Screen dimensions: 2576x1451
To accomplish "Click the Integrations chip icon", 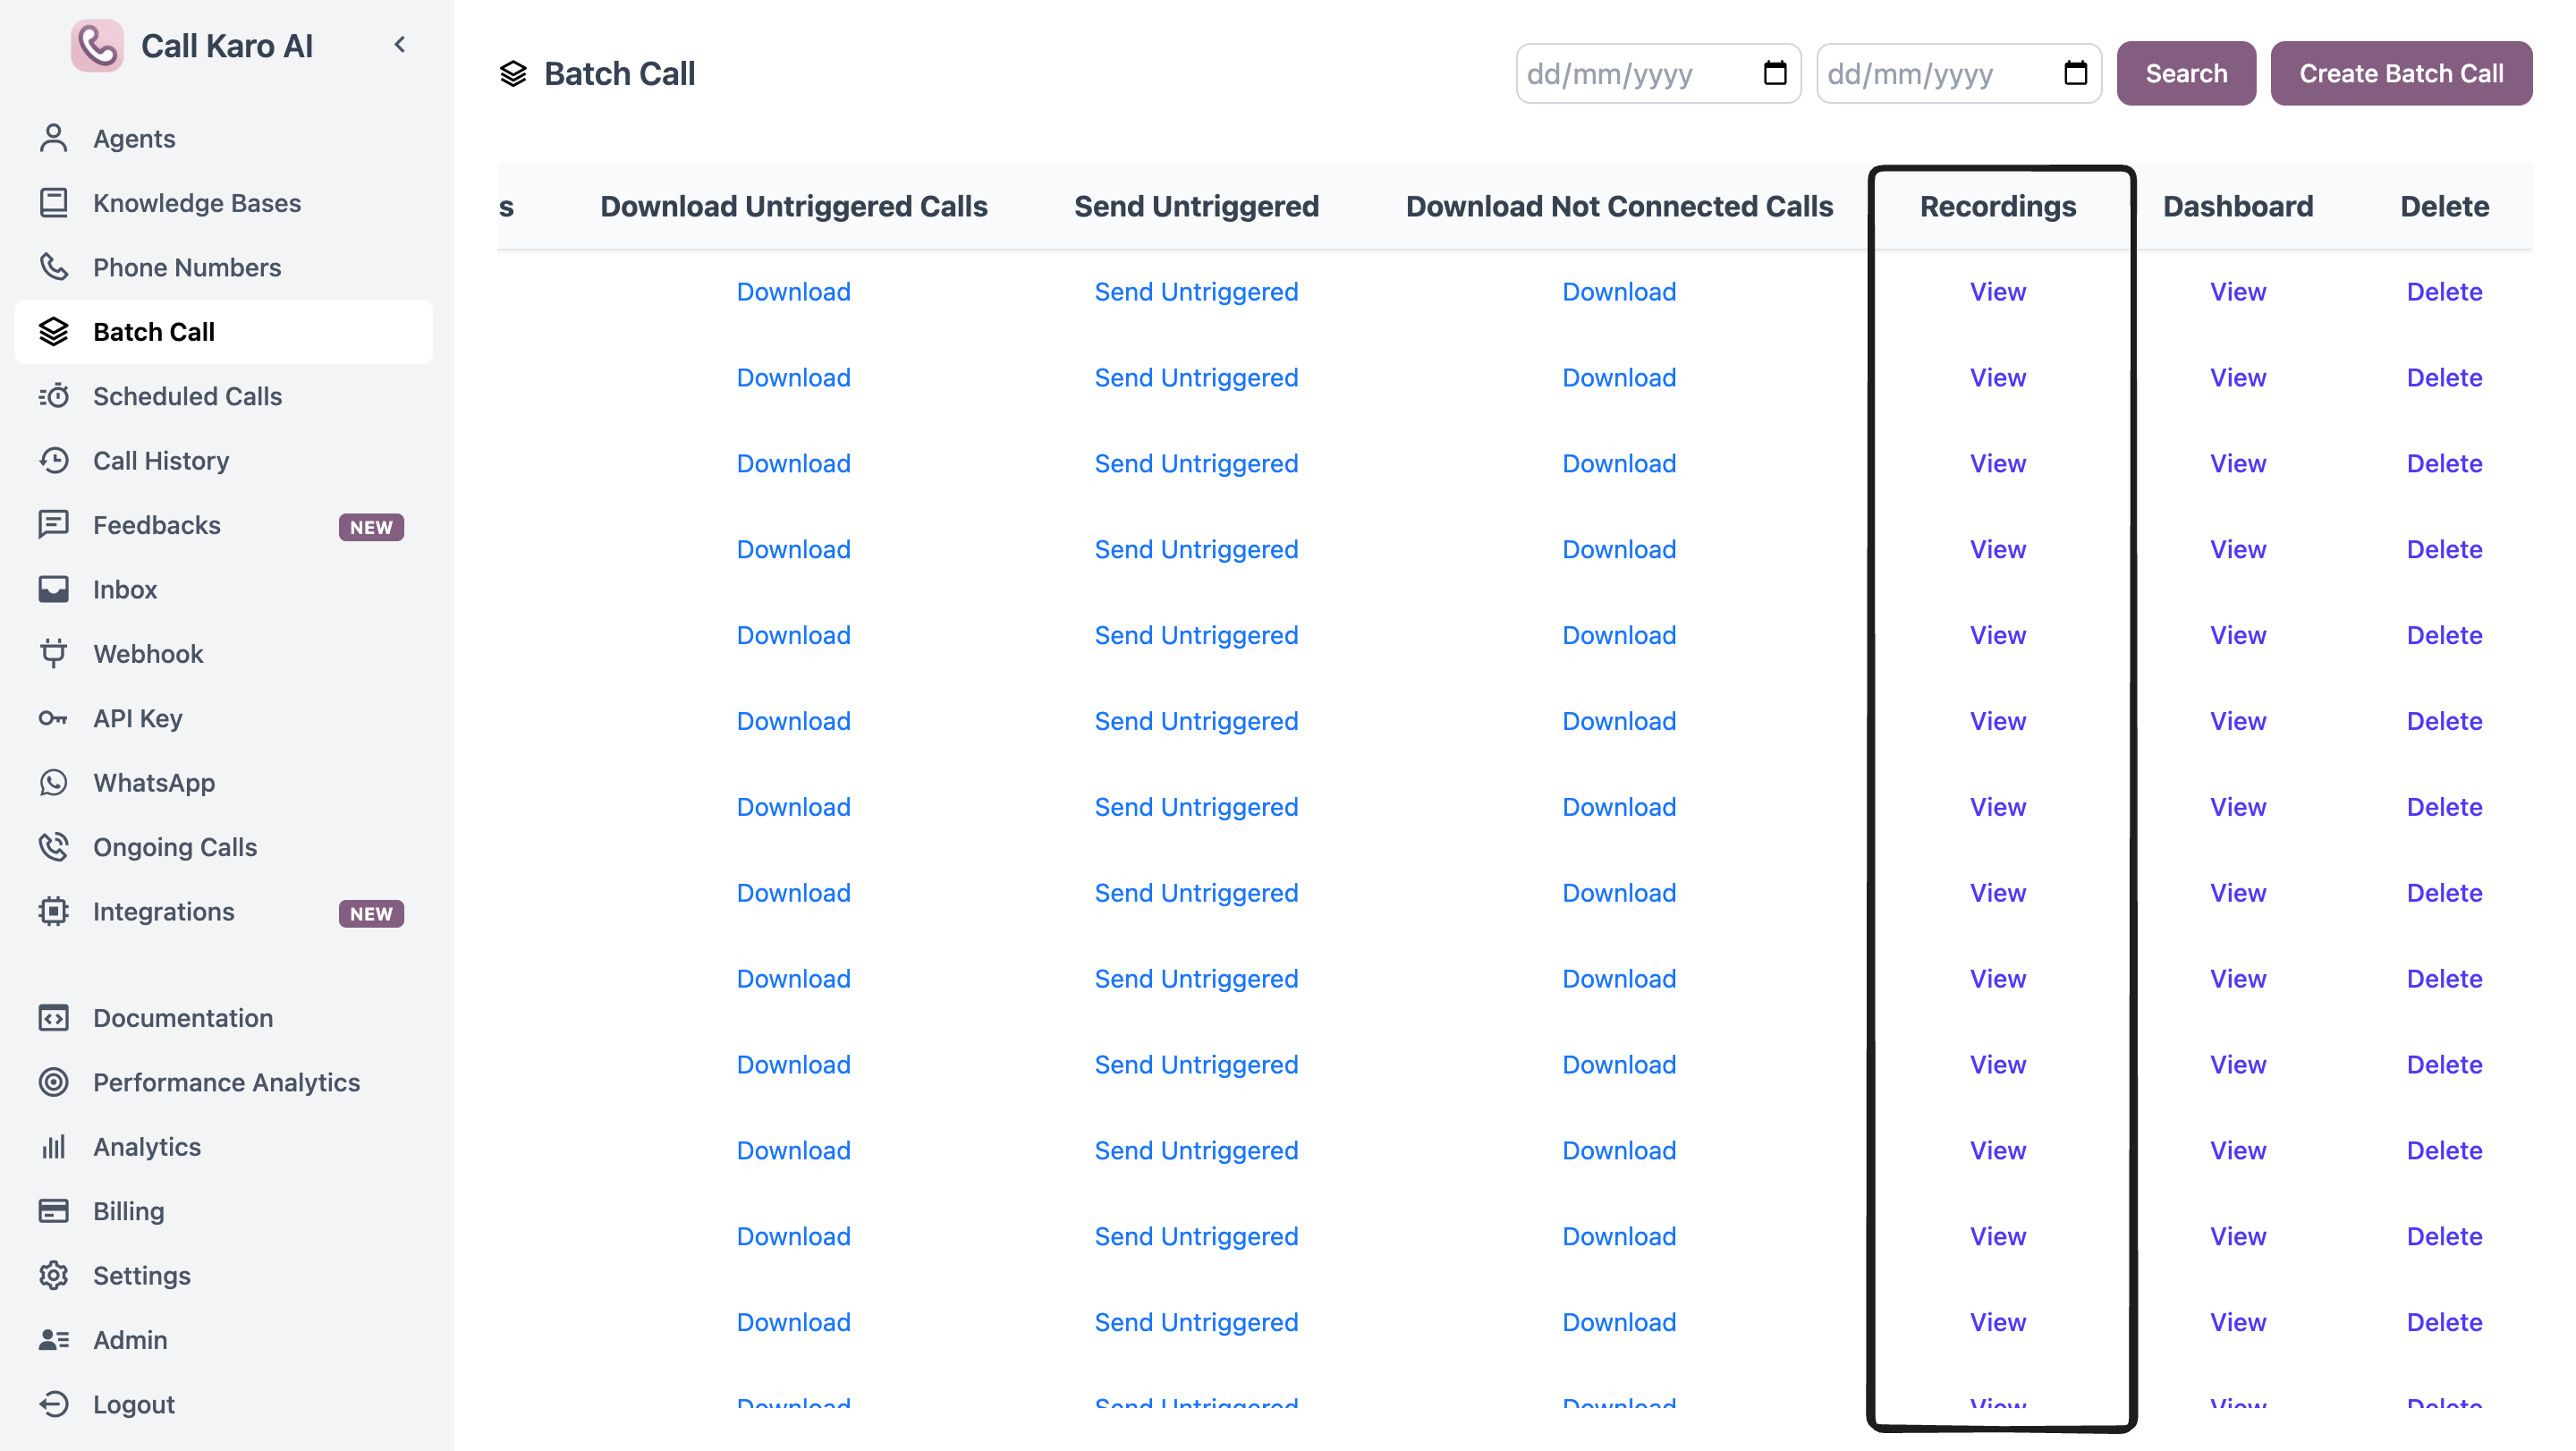I will pyautogui.click(x=54, y=911).
